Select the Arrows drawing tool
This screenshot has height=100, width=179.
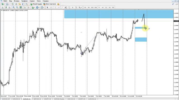tap(80, 7)
